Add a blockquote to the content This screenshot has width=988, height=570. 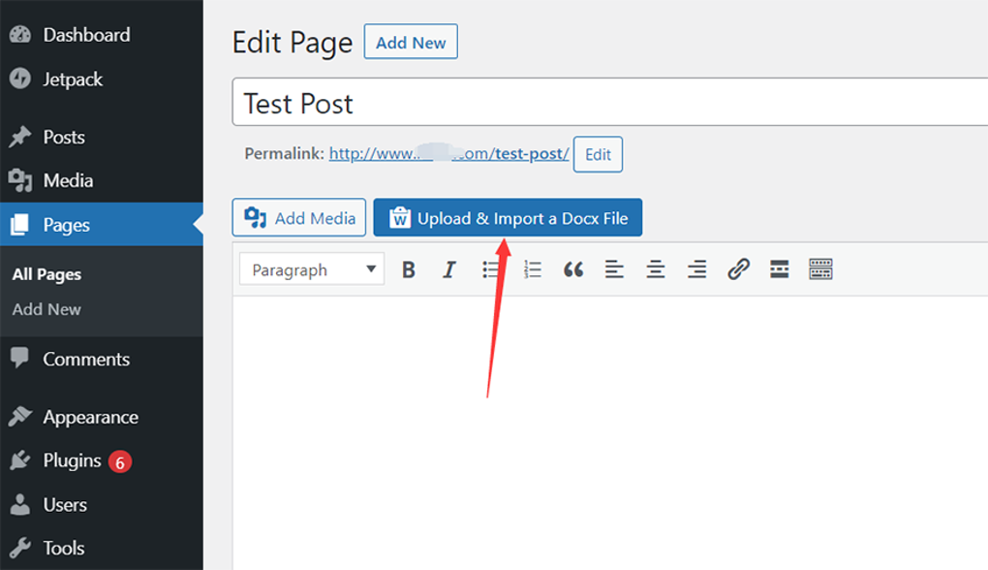tap(572, 269)
